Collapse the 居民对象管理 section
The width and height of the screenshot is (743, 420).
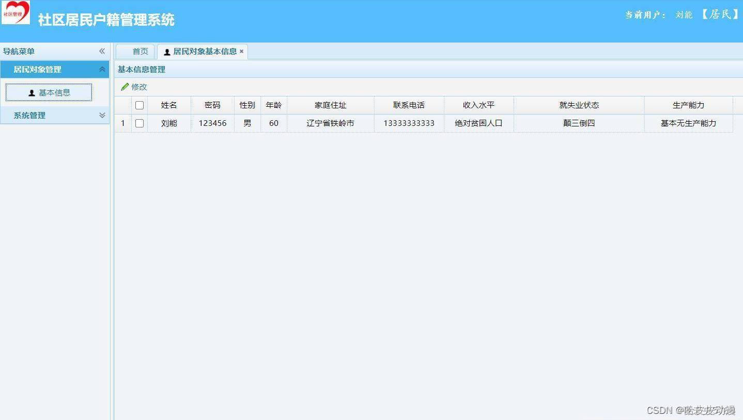coord(102,69)
